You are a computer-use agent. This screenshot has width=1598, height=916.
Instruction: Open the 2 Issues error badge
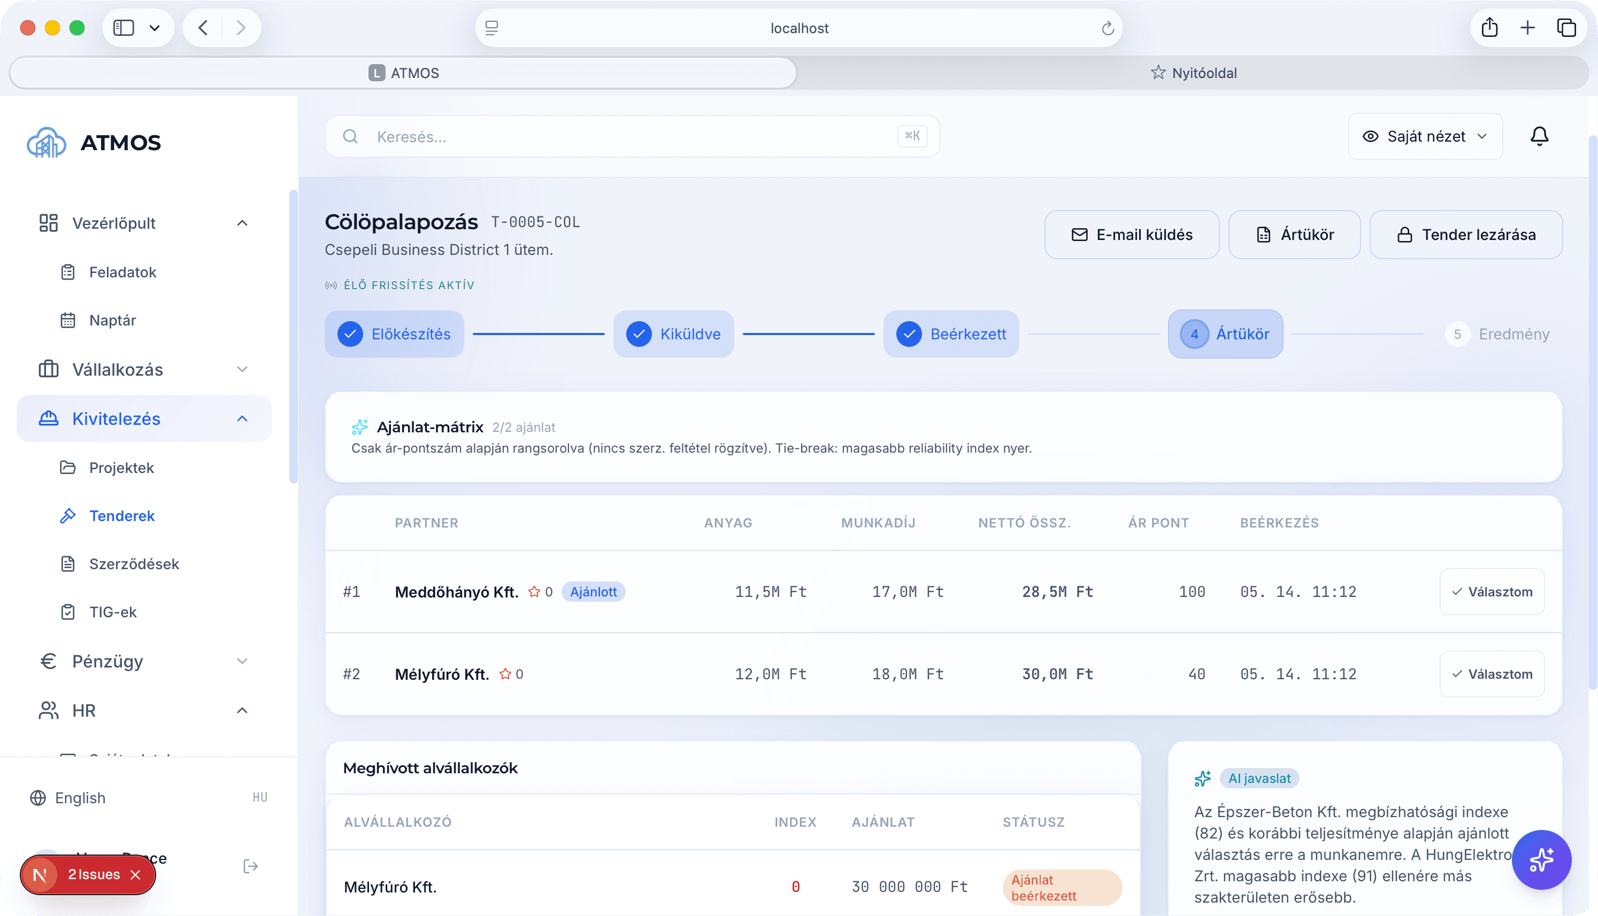click(x=93, y=874)
